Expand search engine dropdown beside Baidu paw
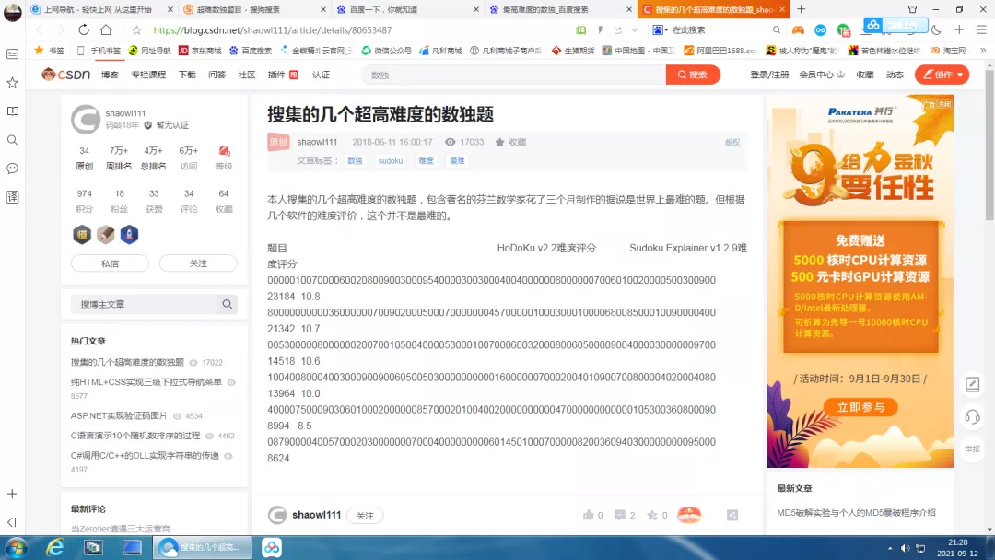 click(x=666, y=29)
